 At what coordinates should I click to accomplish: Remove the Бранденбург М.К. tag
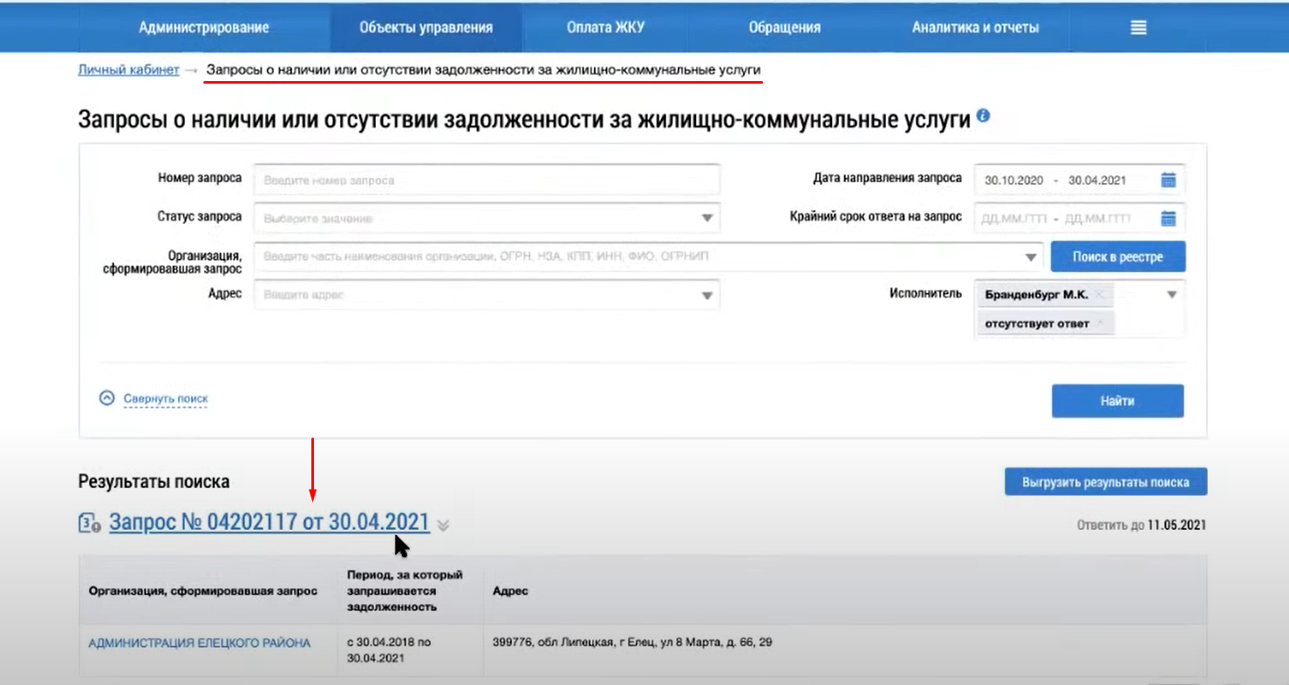click(1100, 295)
